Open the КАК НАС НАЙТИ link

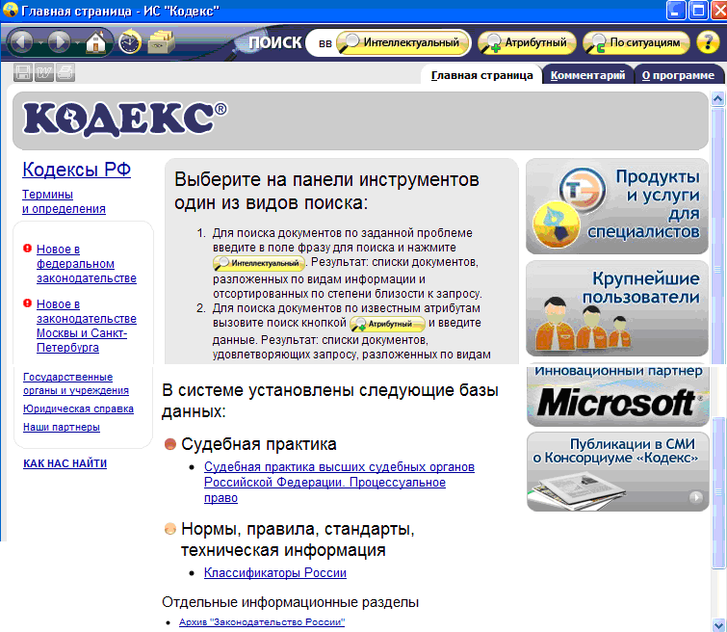pos(65,463)
